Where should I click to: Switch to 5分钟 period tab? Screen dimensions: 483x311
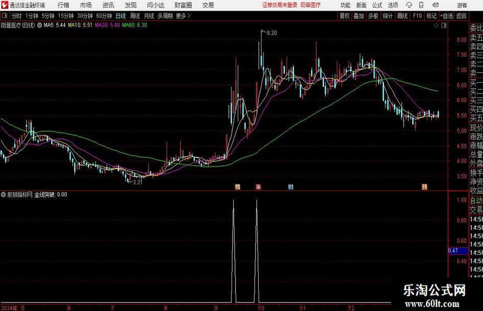click(48, 16)
